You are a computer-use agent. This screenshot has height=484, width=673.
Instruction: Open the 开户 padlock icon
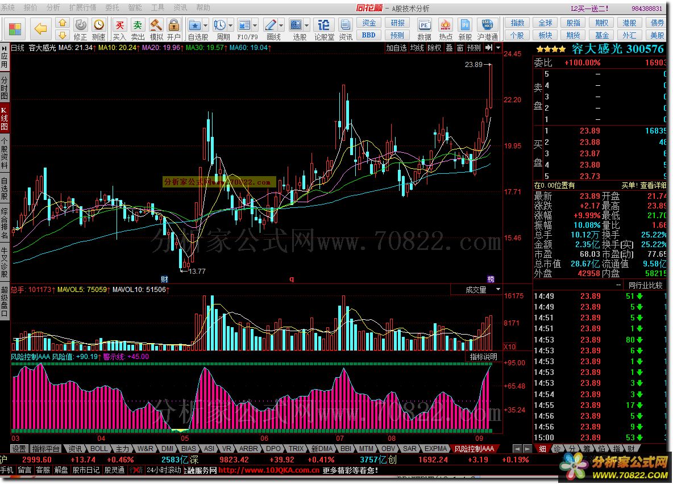[174, 25]
